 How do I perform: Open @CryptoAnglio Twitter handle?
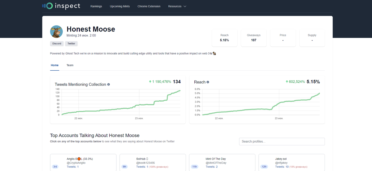pos(76,163)
